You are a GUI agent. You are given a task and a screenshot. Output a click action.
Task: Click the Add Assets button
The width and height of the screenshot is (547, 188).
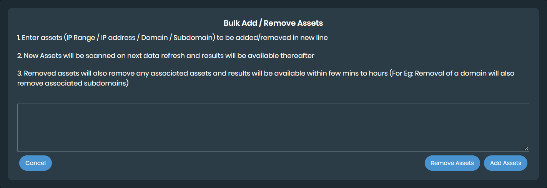click(x=505, y=163)
